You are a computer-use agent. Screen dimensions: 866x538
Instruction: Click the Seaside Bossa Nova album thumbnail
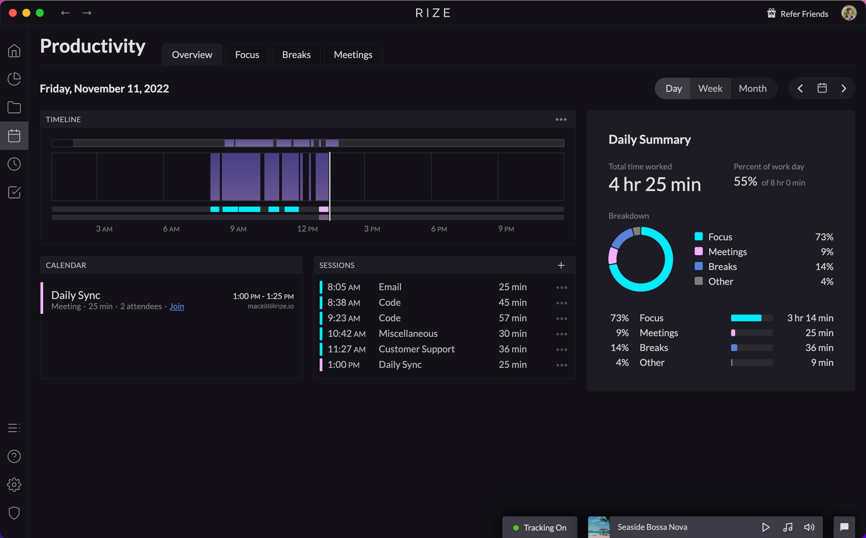599,527
